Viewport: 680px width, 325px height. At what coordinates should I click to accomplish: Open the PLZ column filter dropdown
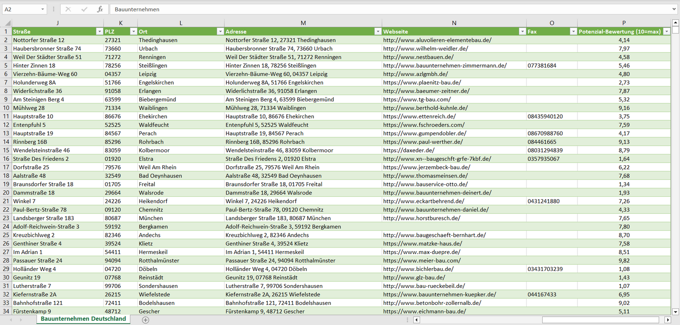[x=133, y=31]
